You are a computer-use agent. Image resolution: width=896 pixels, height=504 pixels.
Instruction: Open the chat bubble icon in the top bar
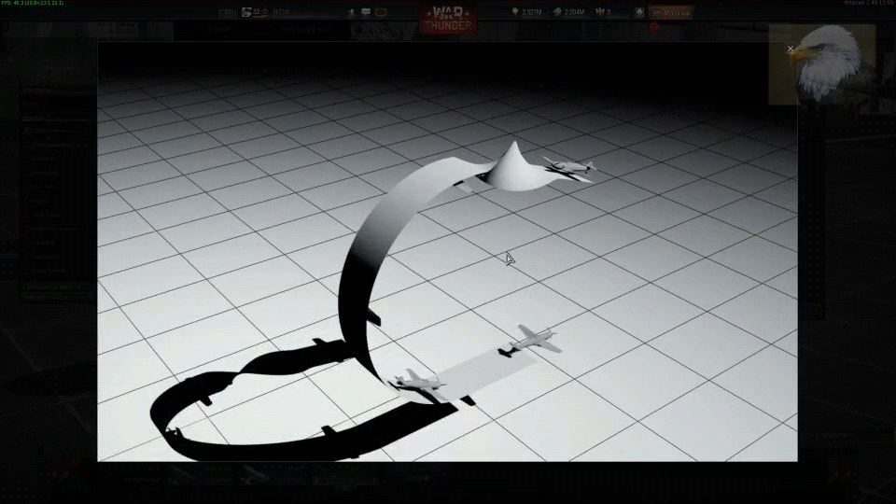click(x=366, y=12)
